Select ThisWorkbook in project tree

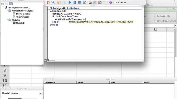[23, 17]
